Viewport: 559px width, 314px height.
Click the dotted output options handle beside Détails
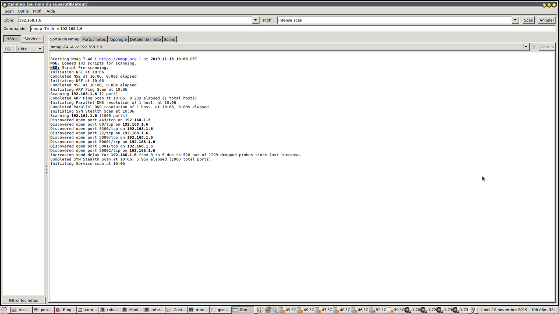534,47
